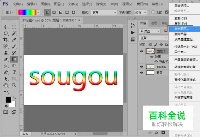Viewport: 200px width, 137px height.
Task: Click the white background color swatch
Action: [x=13, y=104]
